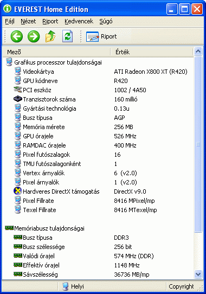This screenshot has width=206, height=294.
Task: Click the memory icon beside Busz szélessége
Action: coord(18,246)
